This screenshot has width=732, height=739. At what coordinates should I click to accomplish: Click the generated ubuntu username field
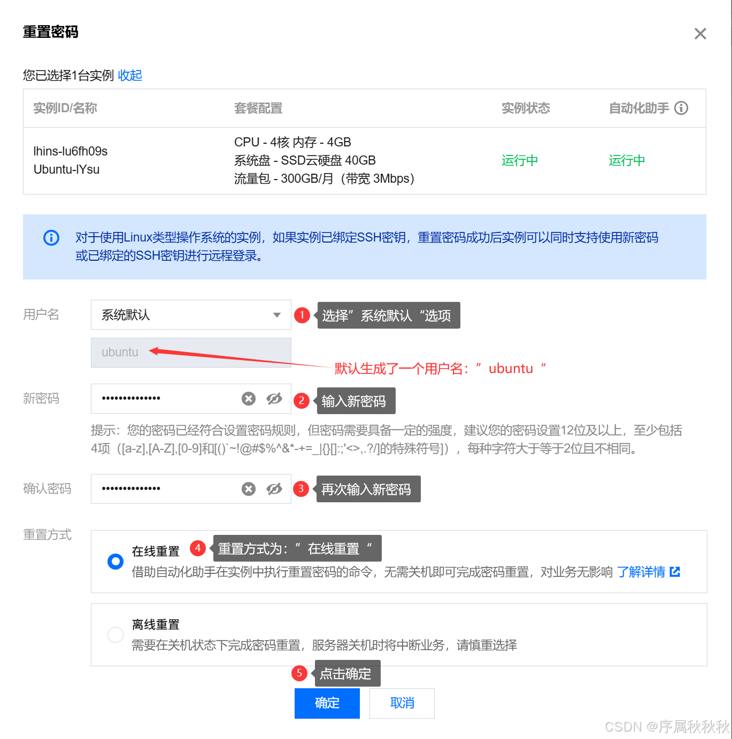coord(160,352)
